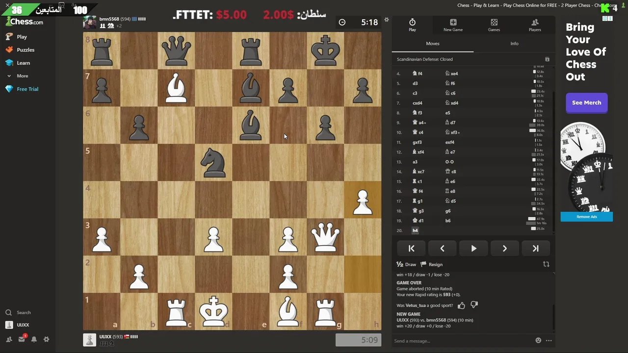Go to next move button
The width and height of the screenshot is (628, 353).
point(504,249)
